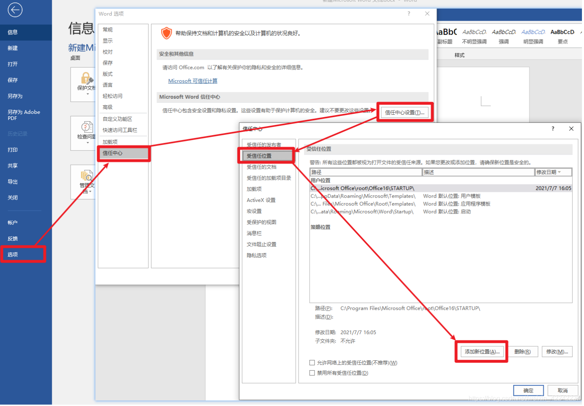Select 信息 in backstage sidebar

(x=26, y=32)
